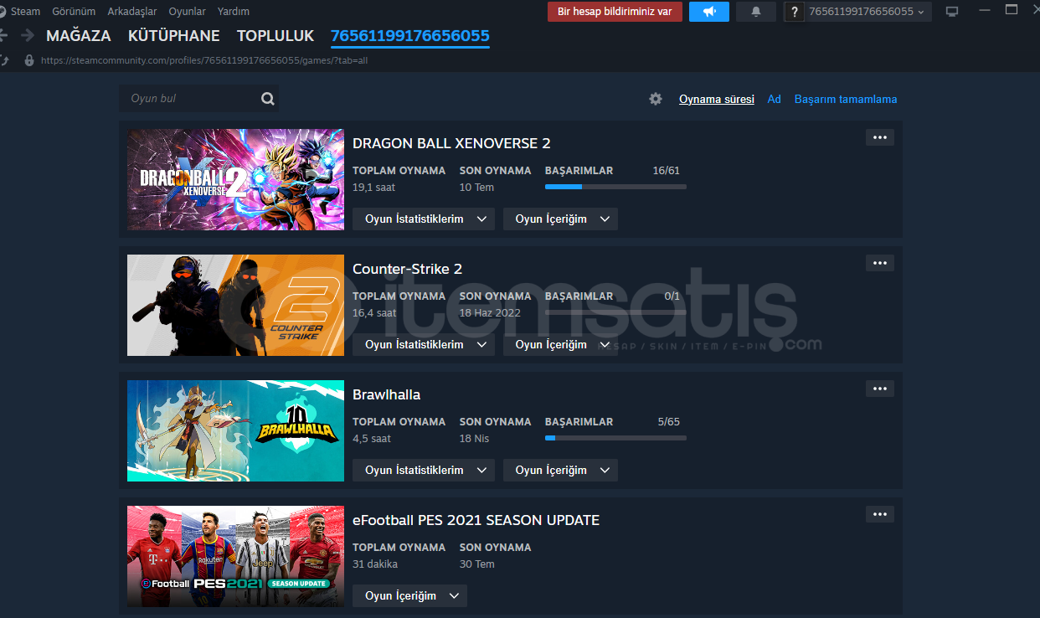This screenshot has height=618, width=1040.
Task: Click the Brawlhalla banner image
Action: pyautogui.click(x=235, y=430)
